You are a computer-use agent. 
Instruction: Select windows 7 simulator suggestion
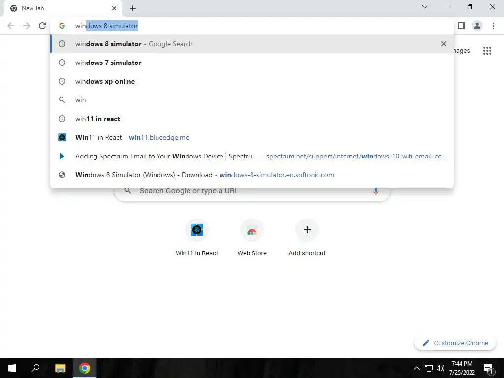coord(252,63)
